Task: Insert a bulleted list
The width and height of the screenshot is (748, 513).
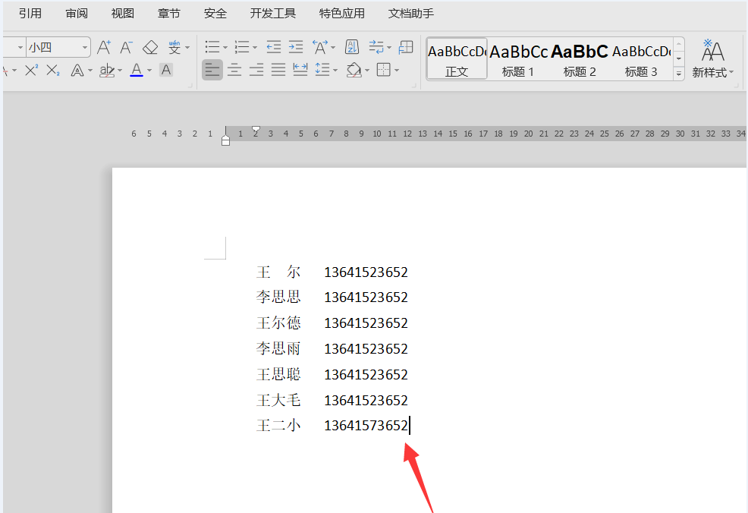Action: point(212,47)
